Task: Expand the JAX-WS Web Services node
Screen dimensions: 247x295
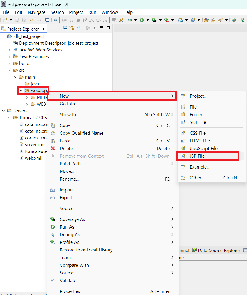Action: click(x=9, y=50)
